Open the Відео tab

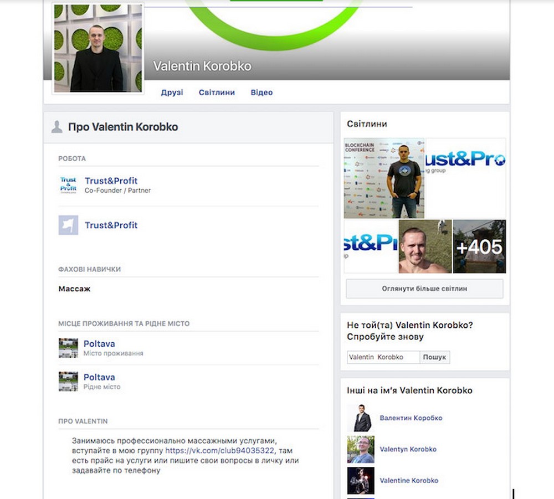tap(261, 92)
